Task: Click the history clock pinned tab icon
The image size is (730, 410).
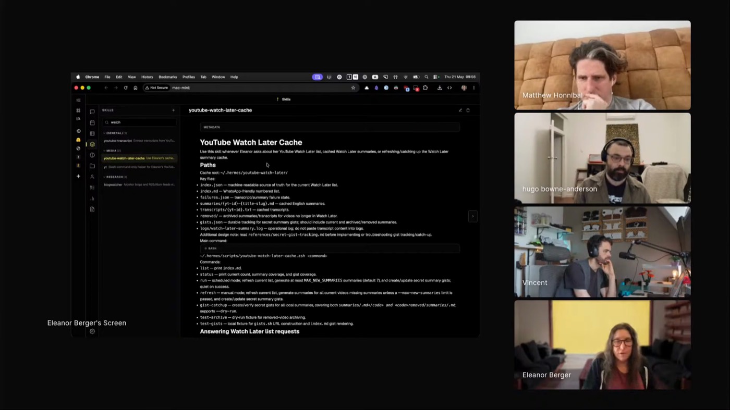Action: click(x=78, y=131)
